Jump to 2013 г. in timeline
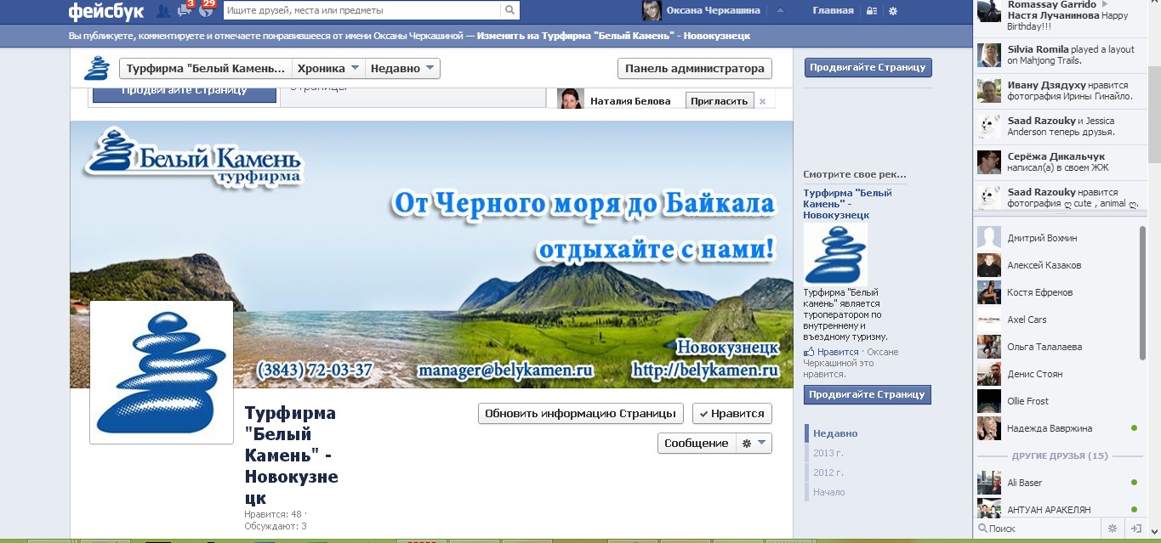The image size is (1161, 543). [828, 453]
